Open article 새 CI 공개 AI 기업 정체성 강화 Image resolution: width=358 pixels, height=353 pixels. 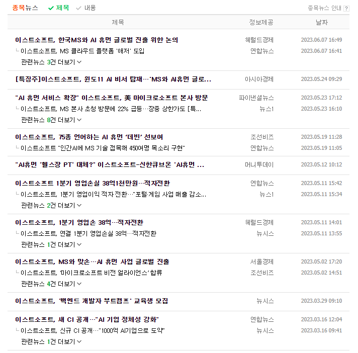point(87,319)
